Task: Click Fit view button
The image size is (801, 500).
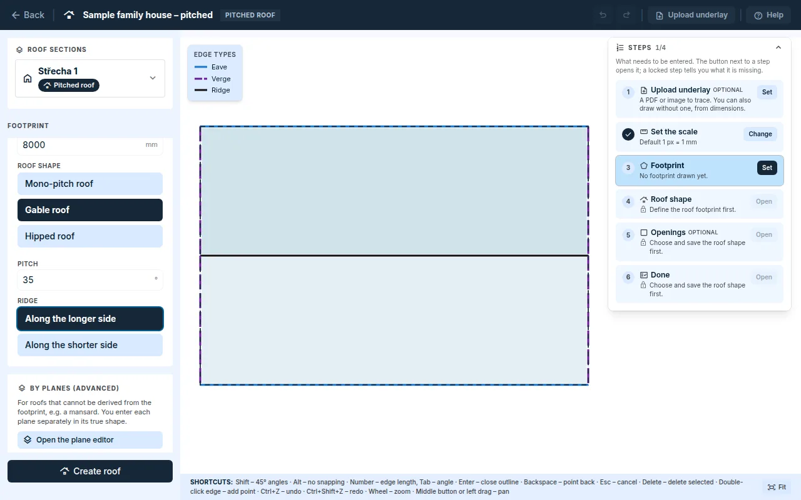Action: point(777,487)
